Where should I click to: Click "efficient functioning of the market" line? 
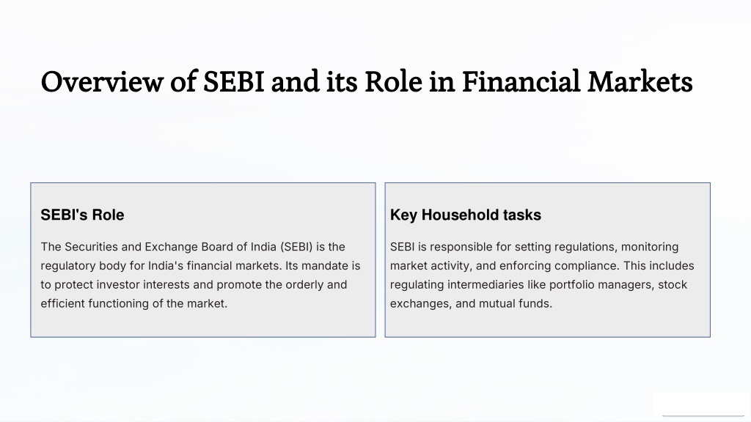[134, 303]
